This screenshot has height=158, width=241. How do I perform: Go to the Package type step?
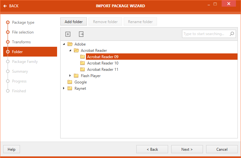[x=23, y=22]
